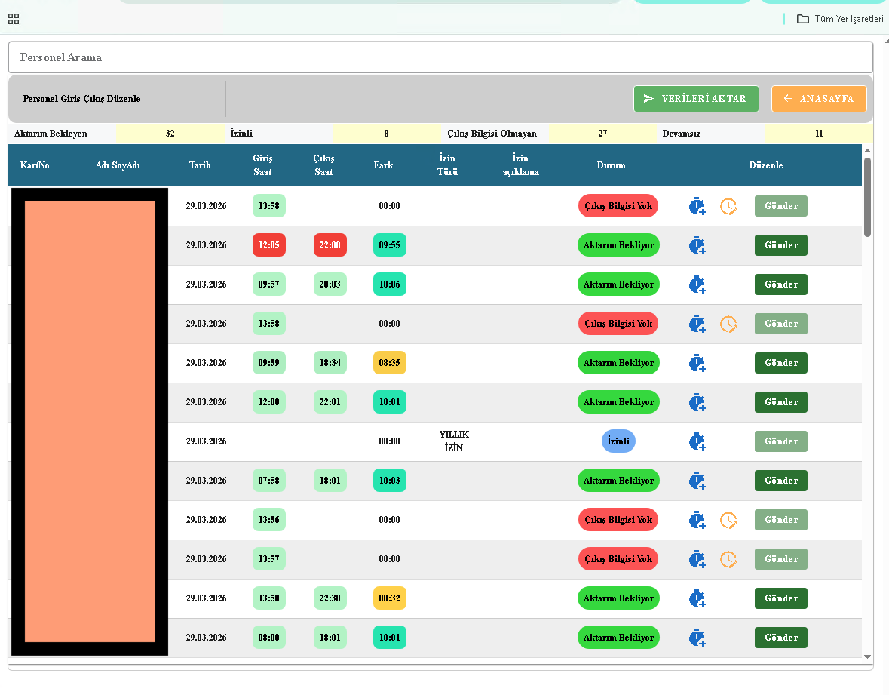The image size is (889, 695).
Task: Click the blue İzinli status badge
Action: point(618,441)
